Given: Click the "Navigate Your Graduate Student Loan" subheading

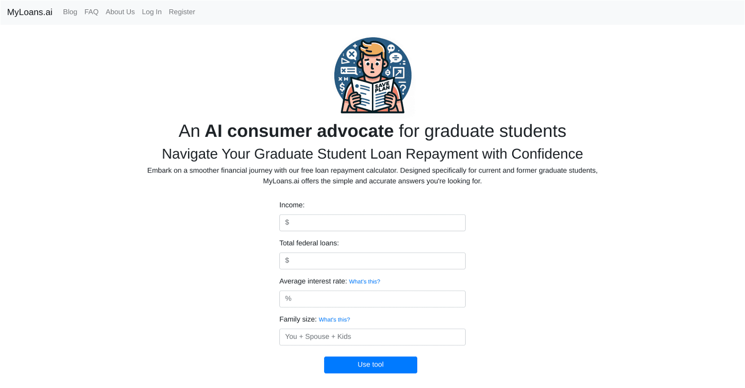Looking at the screenshot, I should [372, 154].
